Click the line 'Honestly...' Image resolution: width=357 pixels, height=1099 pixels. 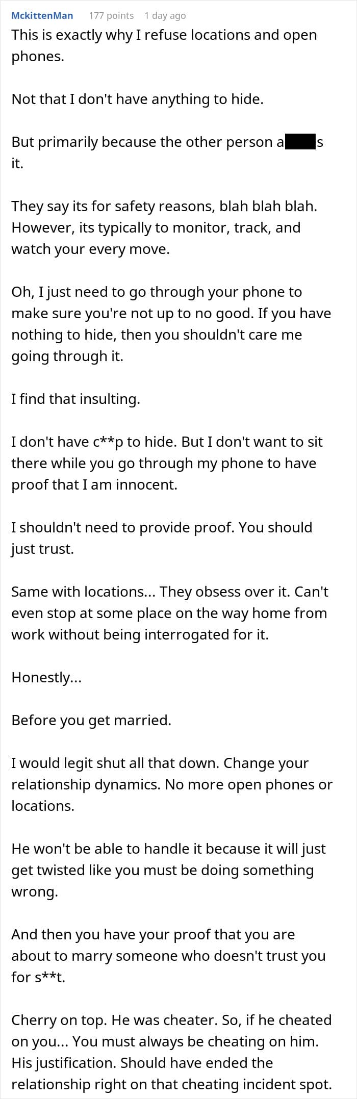pyautogui.click(x=46, y=677)
